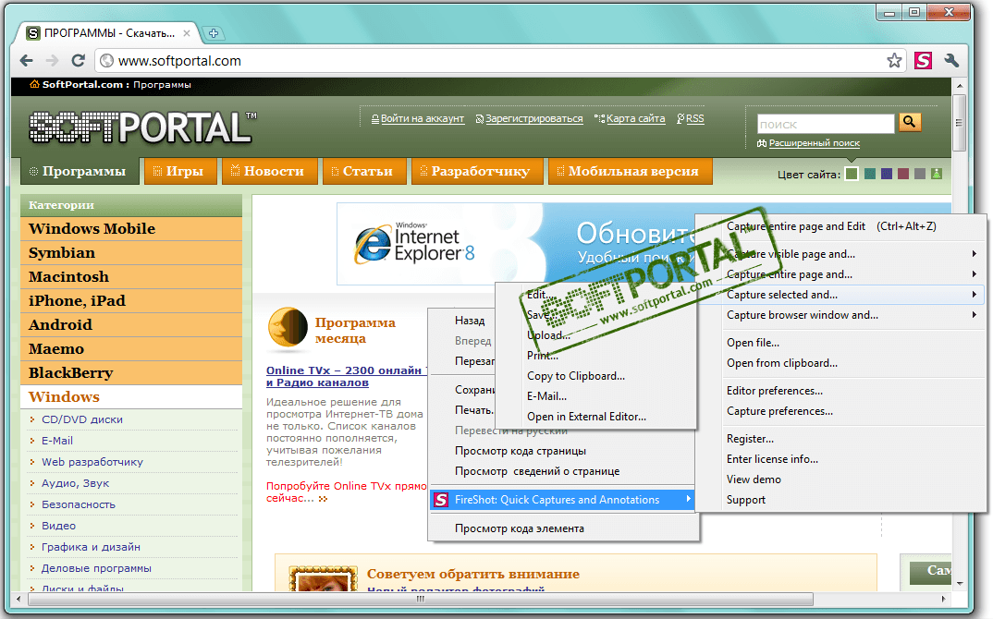This screenshot has width=993, height=619.
Task: Click Зарегистрироваться link
Action: [533, 118]
